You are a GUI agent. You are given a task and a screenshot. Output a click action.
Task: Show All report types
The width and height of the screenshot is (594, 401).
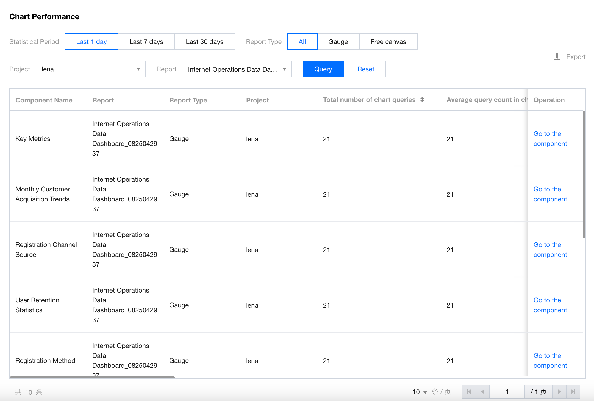(x=302, y=42)
